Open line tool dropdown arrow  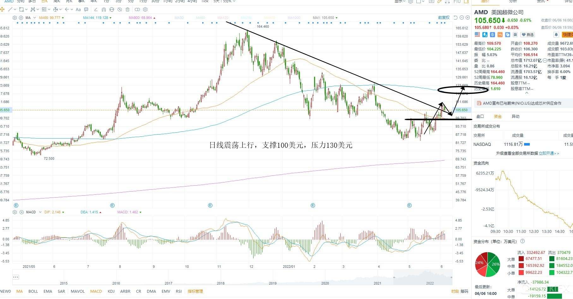tap(15, 9)
